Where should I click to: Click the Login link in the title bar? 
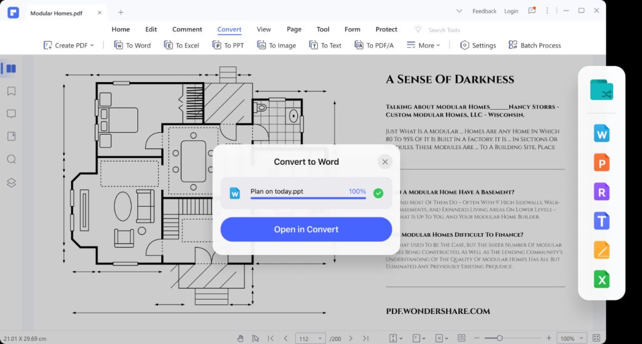pos(511,11)
